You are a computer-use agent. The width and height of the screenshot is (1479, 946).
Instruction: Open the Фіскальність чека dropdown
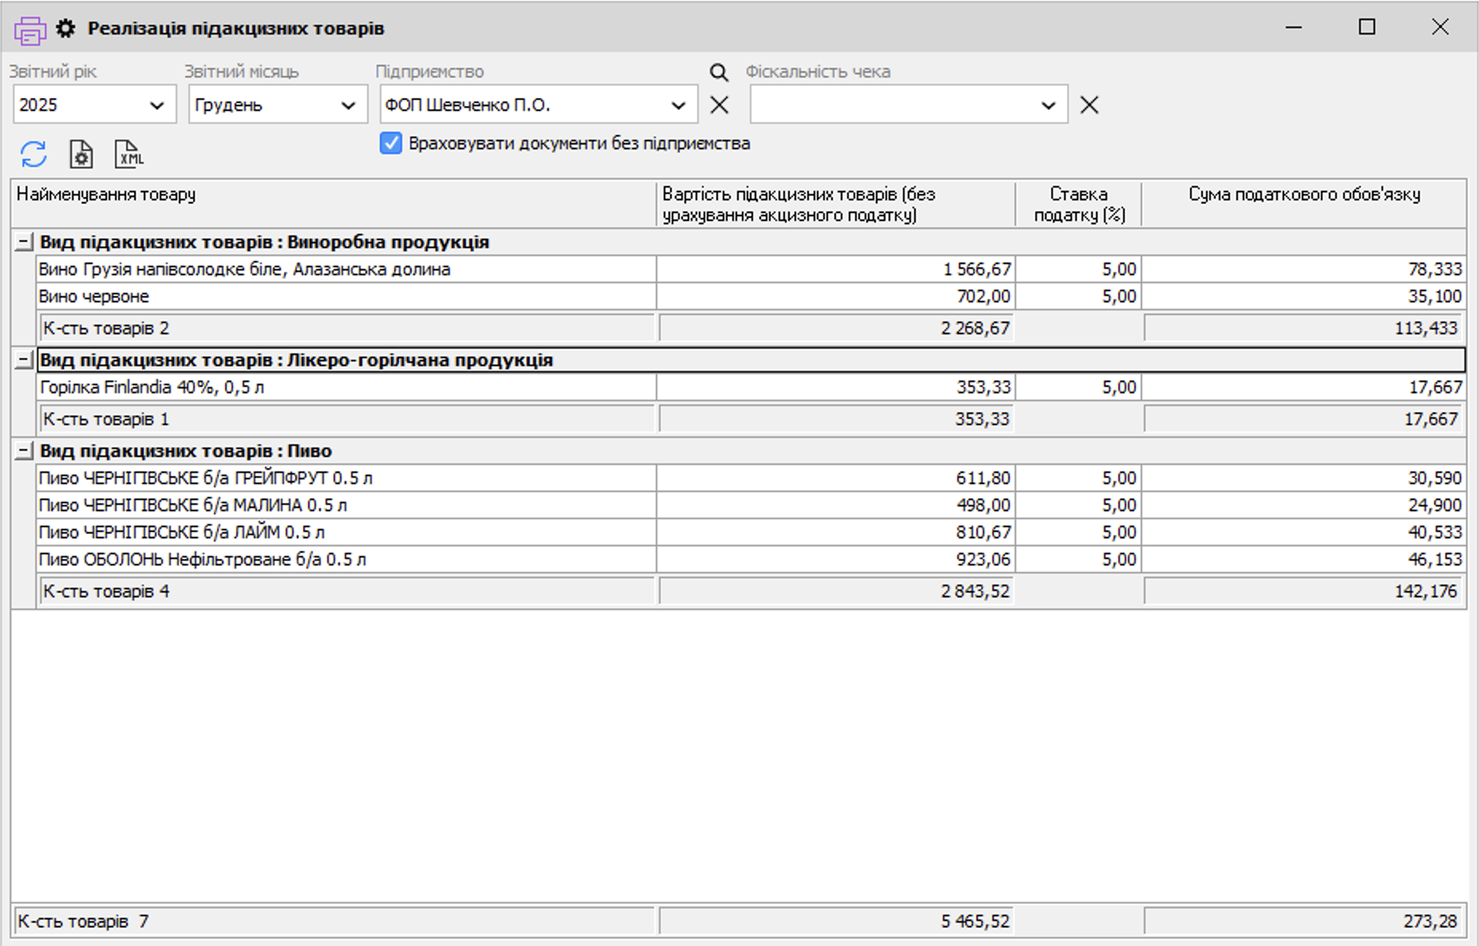tap(1048, 105)
